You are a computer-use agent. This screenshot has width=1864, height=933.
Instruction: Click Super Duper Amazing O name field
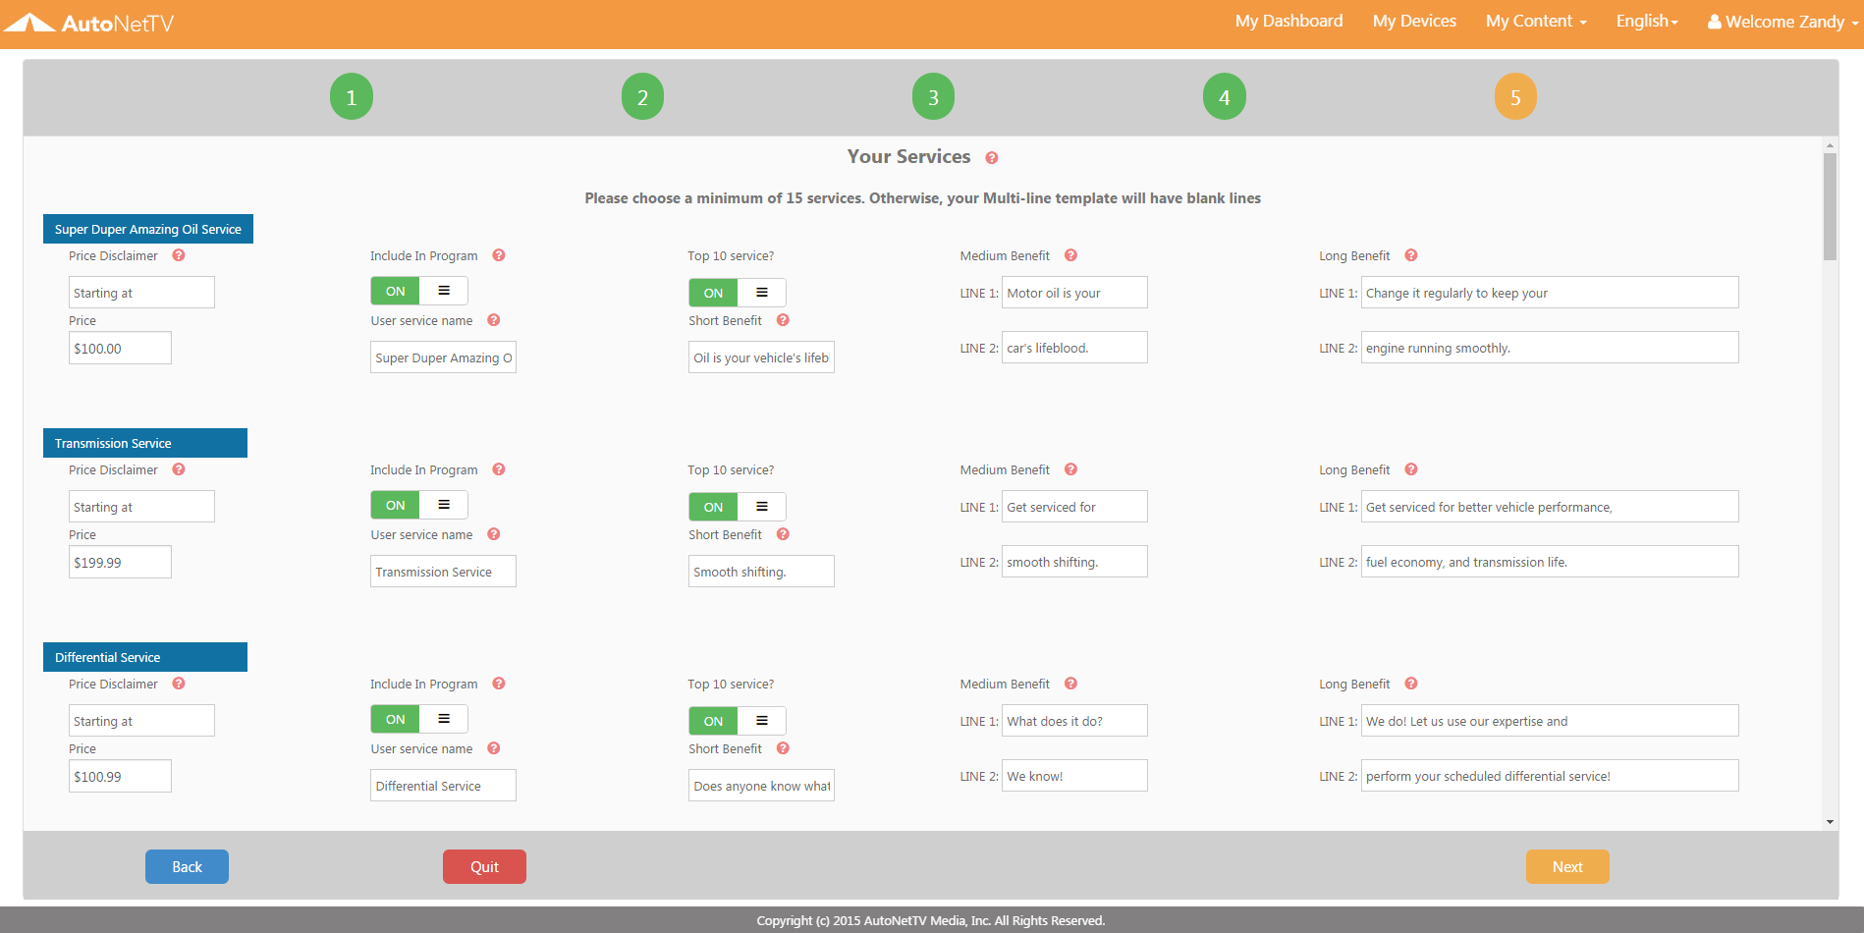(443, 357)
